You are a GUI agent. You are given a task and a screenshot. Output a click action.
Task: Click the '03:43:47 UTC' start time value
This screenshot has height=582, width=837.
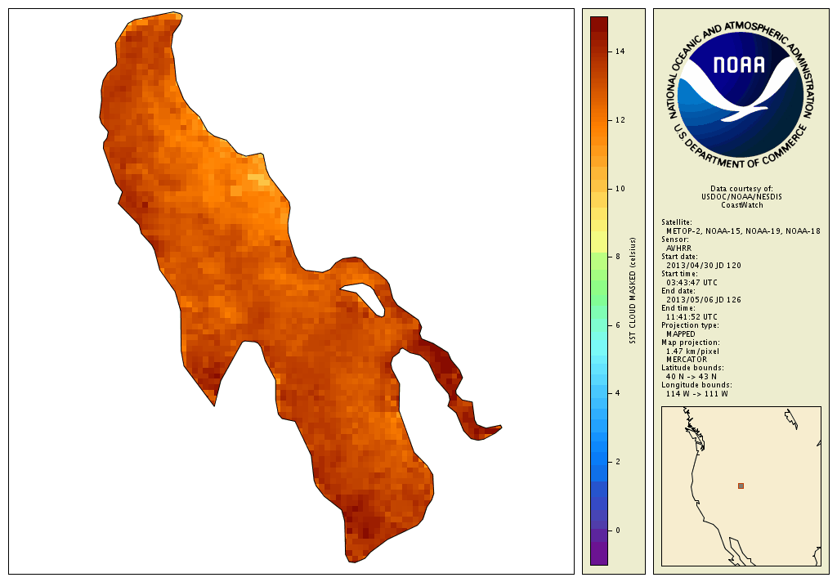tap(692, 283)
